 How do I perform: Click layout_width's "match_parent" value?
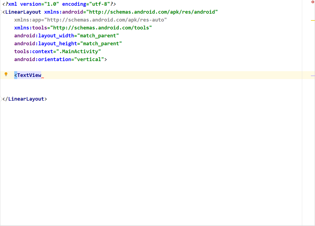pos(98,36)
